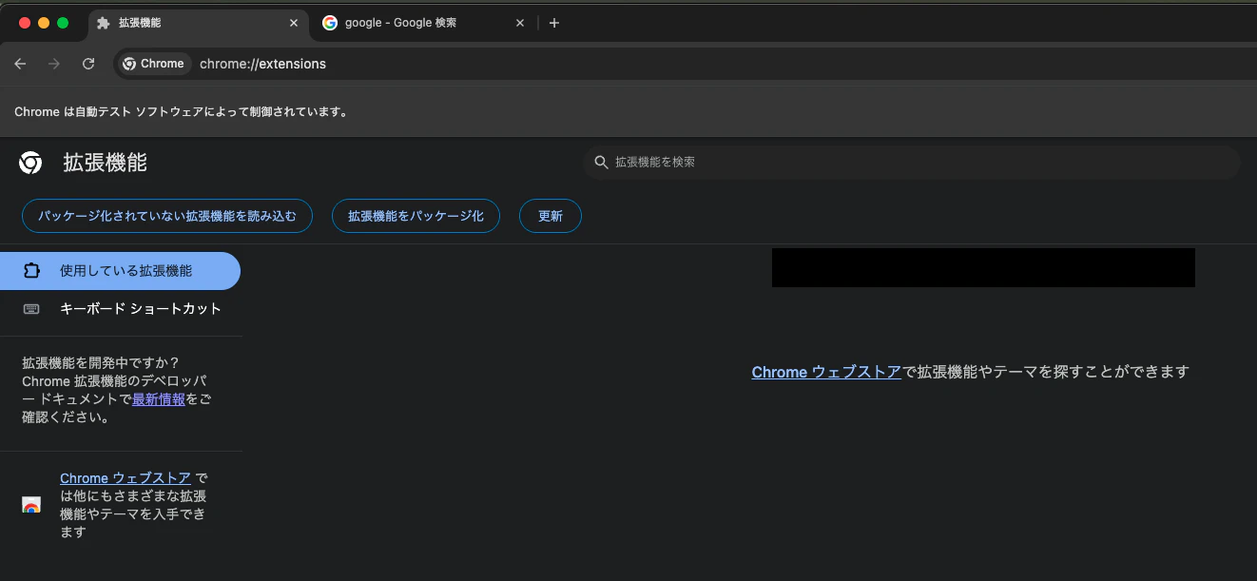Click the Google favicon on second tab
The width and height of the screenshot is (1257, 581).
330,23
